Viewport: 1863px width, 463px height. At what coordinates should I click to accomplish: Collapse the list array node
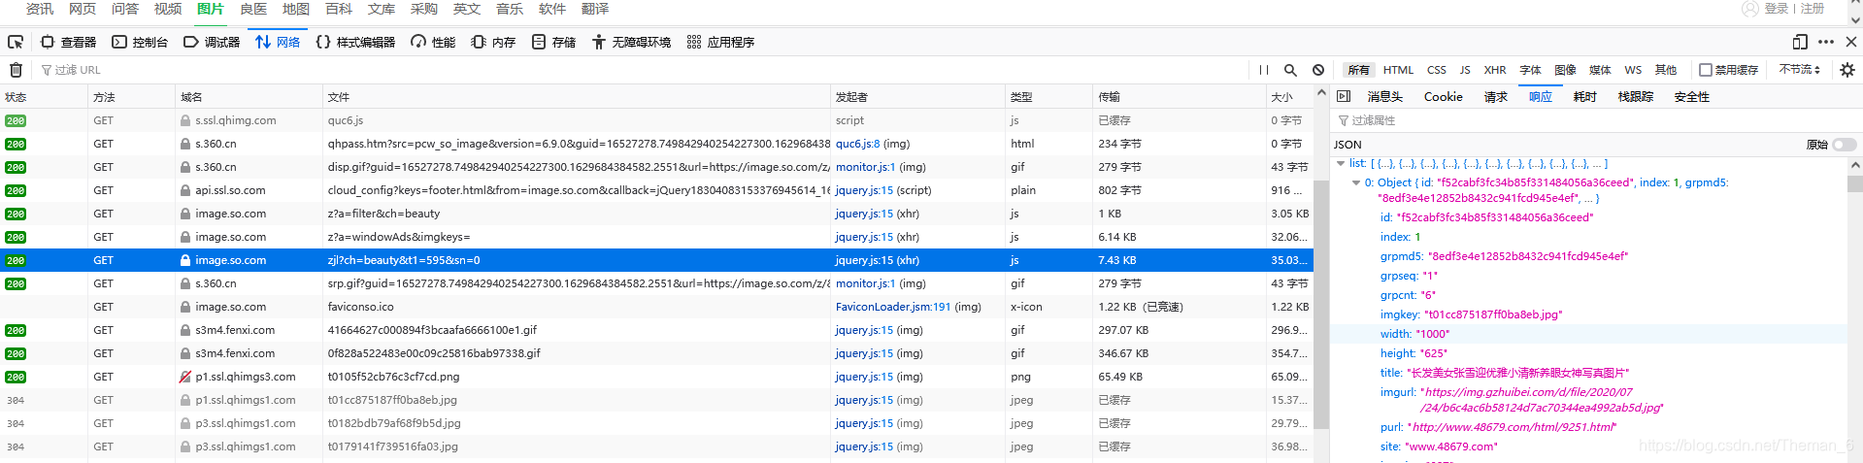(1341, 163)
